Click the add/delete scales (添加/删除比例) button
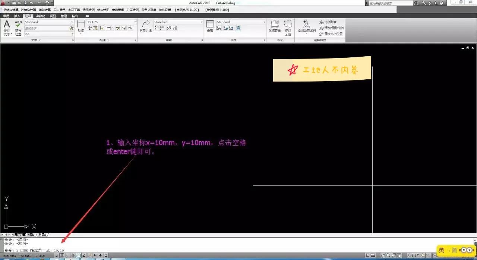Screen dimensions: 477x260 (331, 28)
